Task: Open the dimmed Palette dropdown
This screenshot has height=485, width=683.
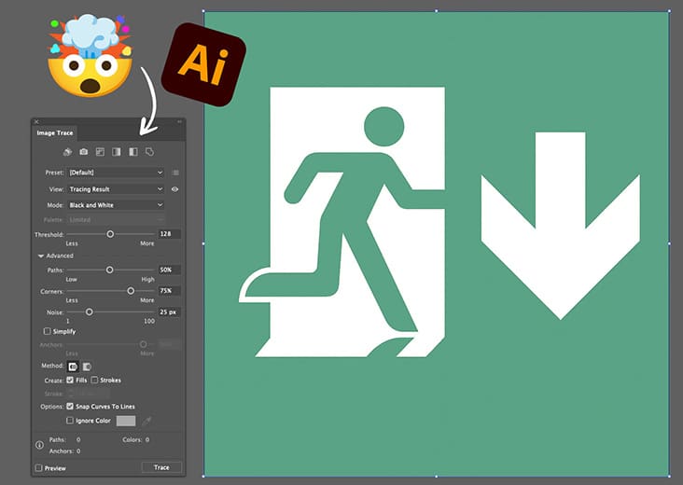Action: [116, 220]
